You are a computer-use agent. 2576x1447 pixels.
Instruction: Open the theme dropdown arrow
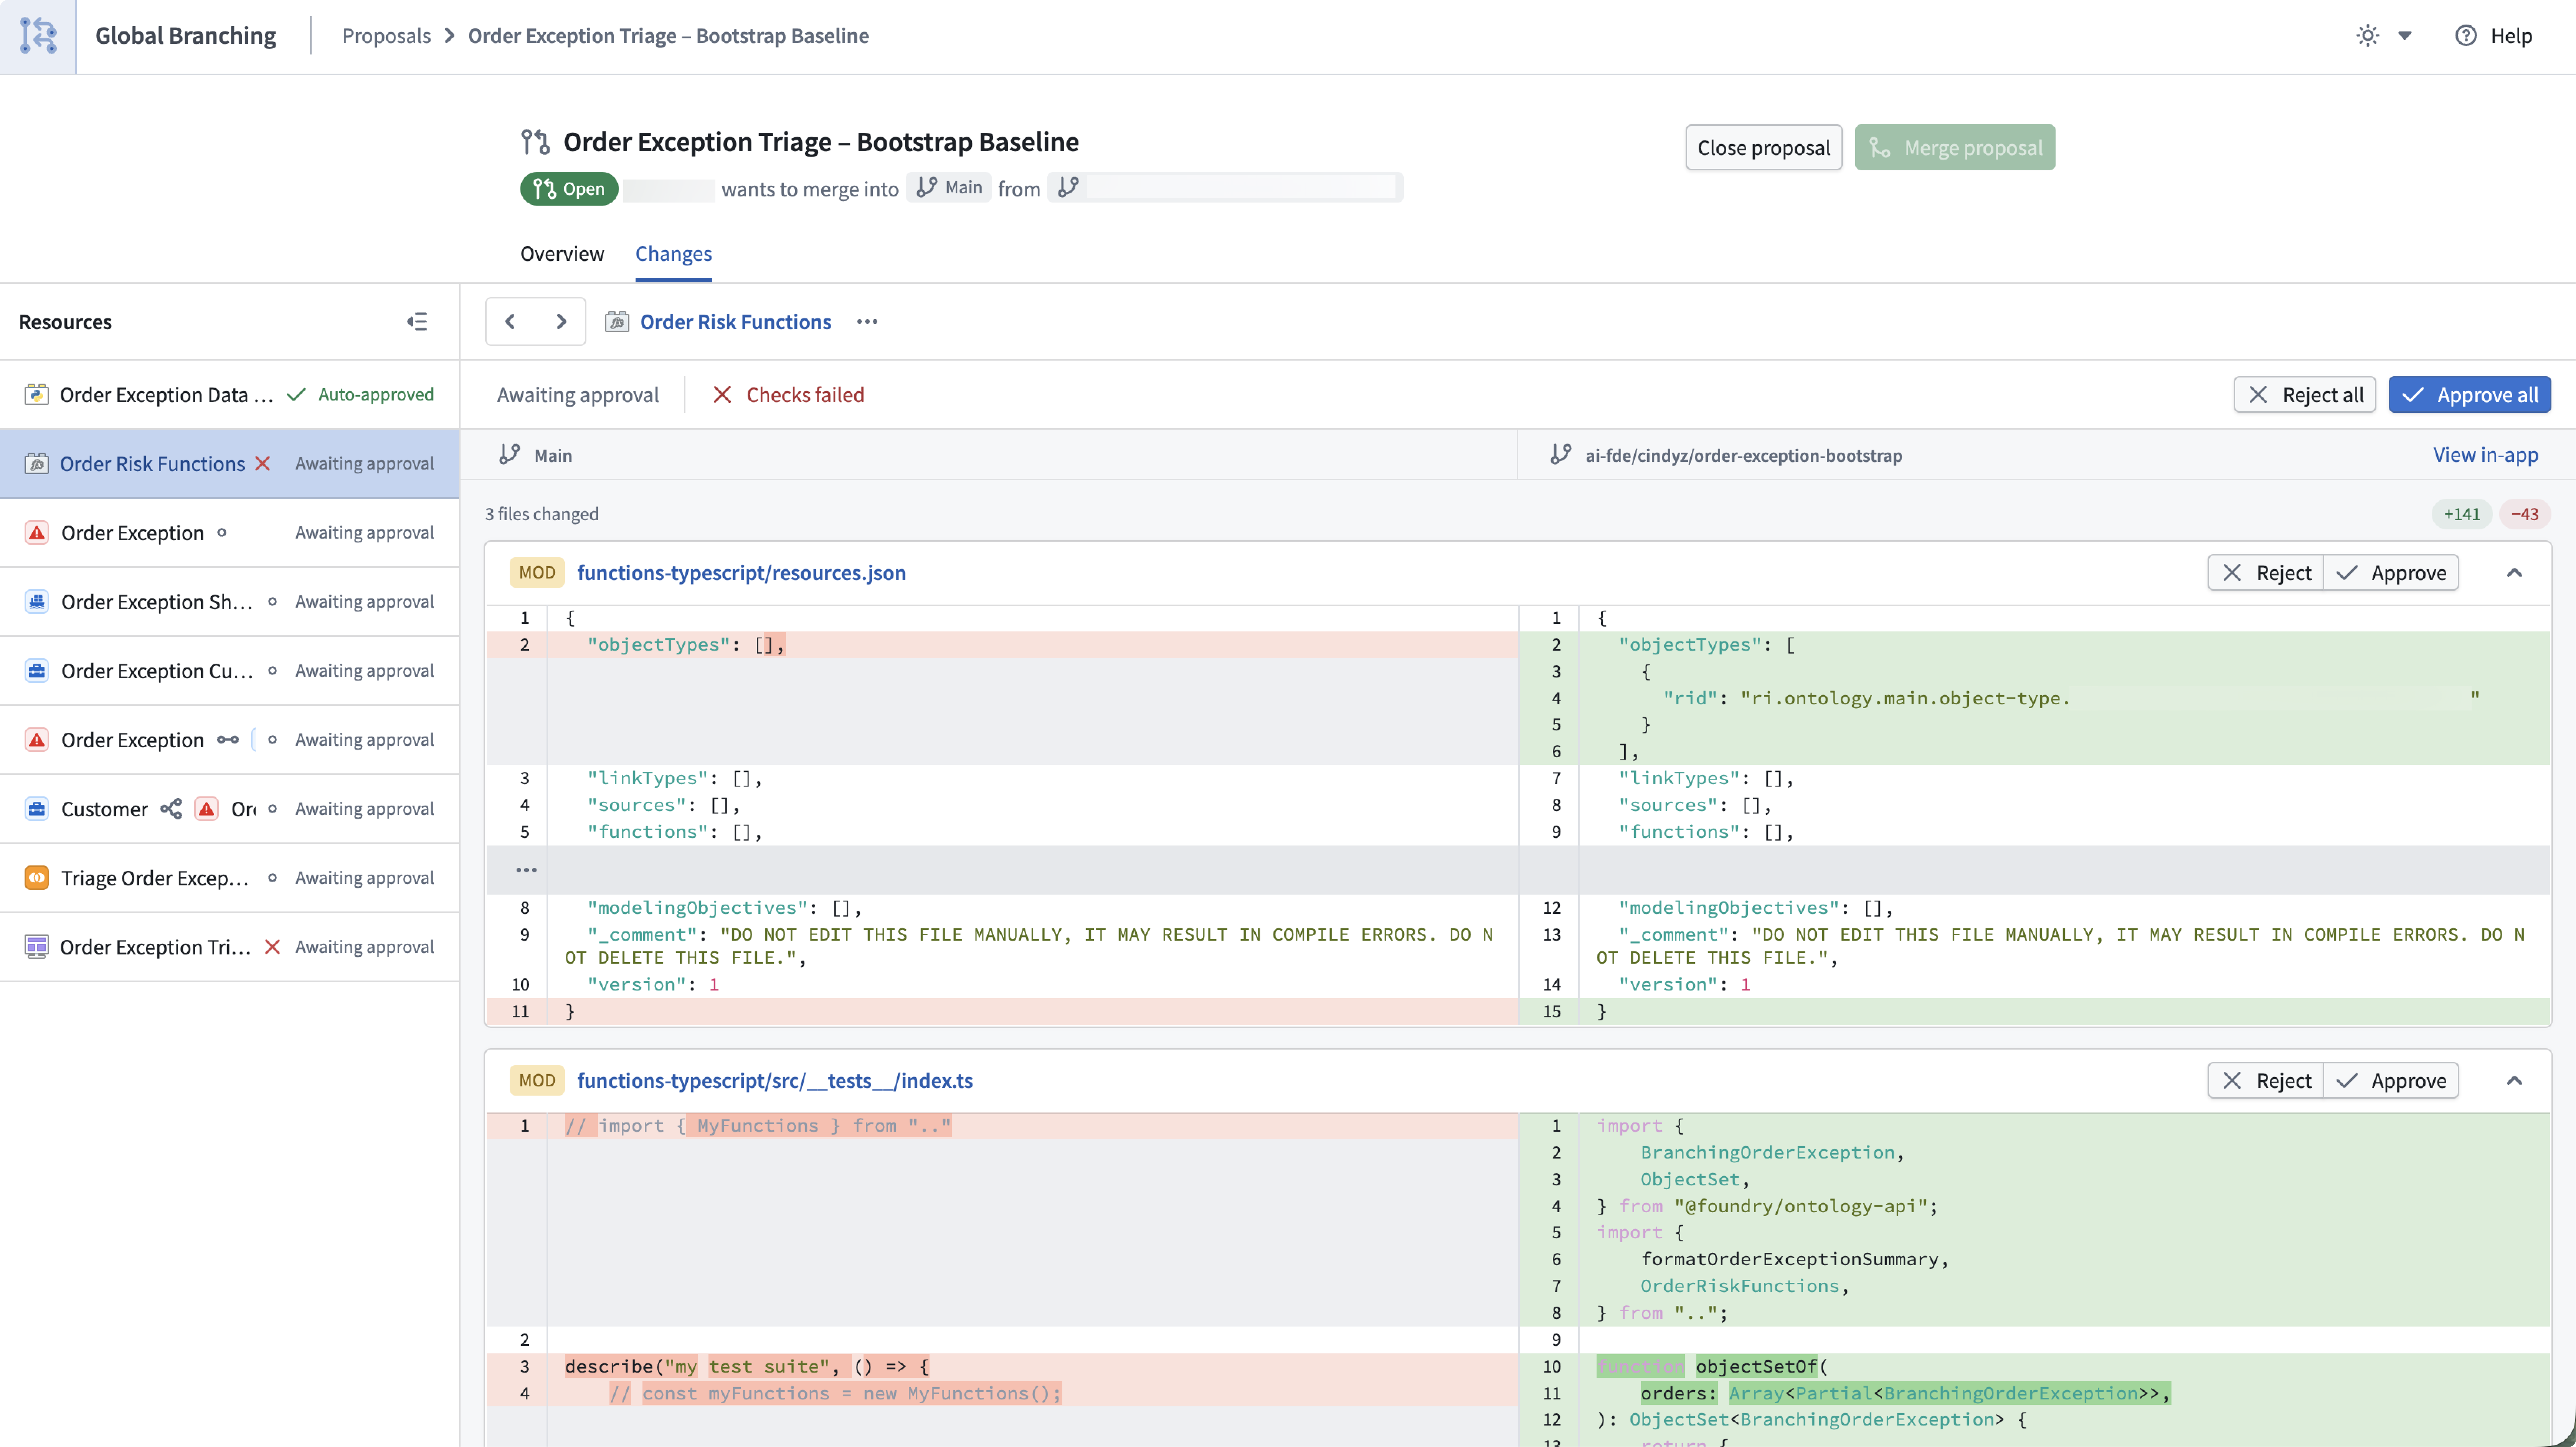pyautogui.click(x=2405, y=36)
